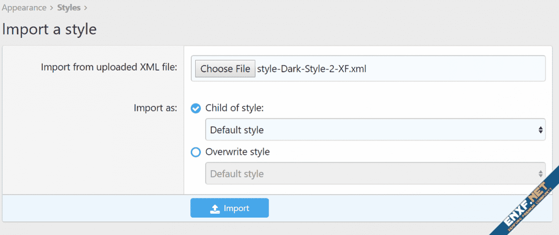Viewport: 559px width, 235px height.
Task: Click the 'Import from uploaded XML file' label
Action: click(109, 67)
